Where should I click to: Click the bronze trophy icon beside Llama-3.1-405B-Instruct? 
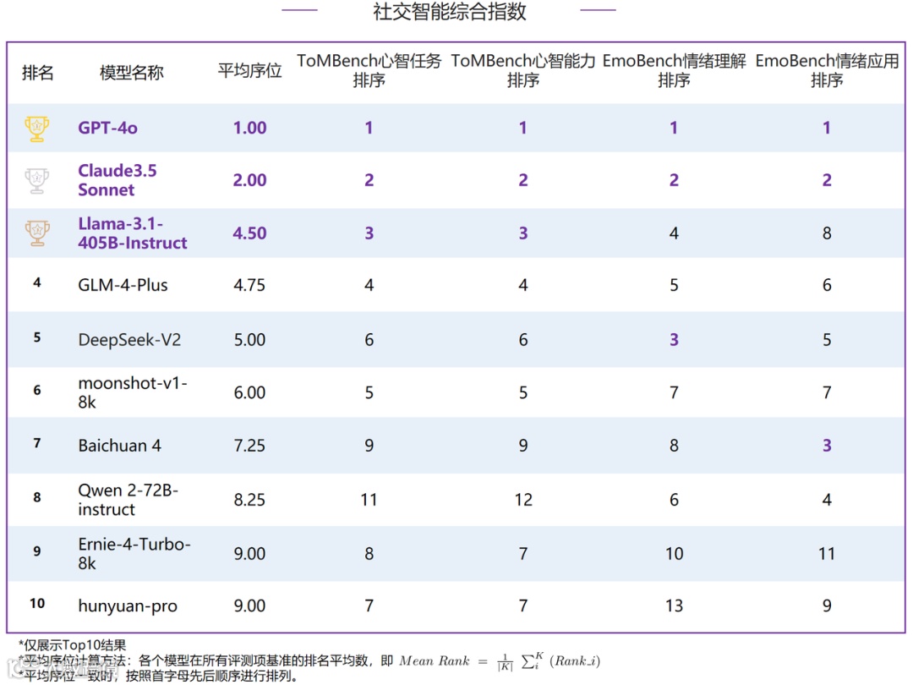coord(36,233)
